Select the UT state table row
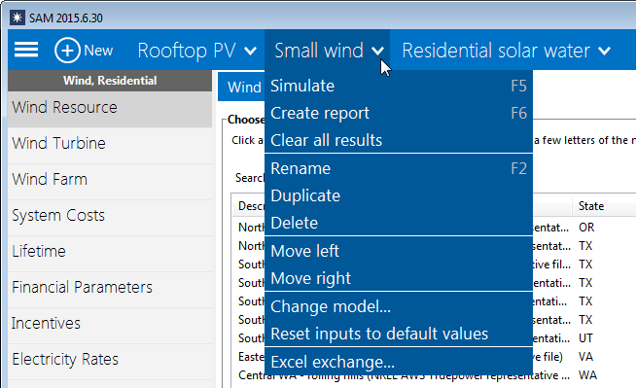 coord(584,338)
